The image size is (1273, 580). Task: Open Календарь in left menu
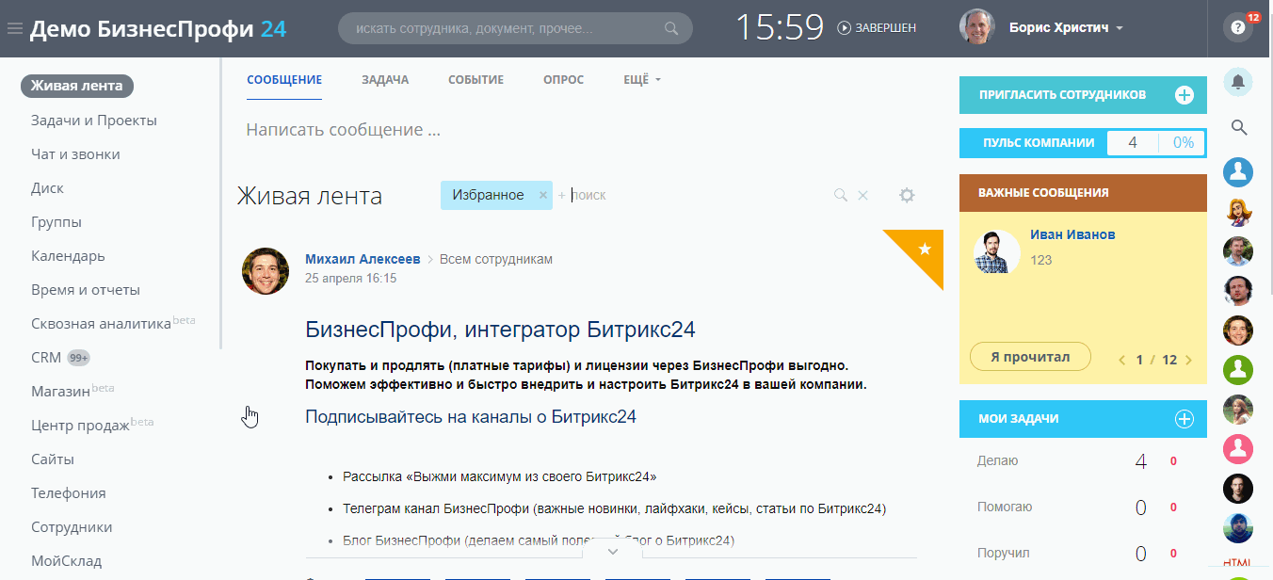pyautogui.click(x=68, y=256)
